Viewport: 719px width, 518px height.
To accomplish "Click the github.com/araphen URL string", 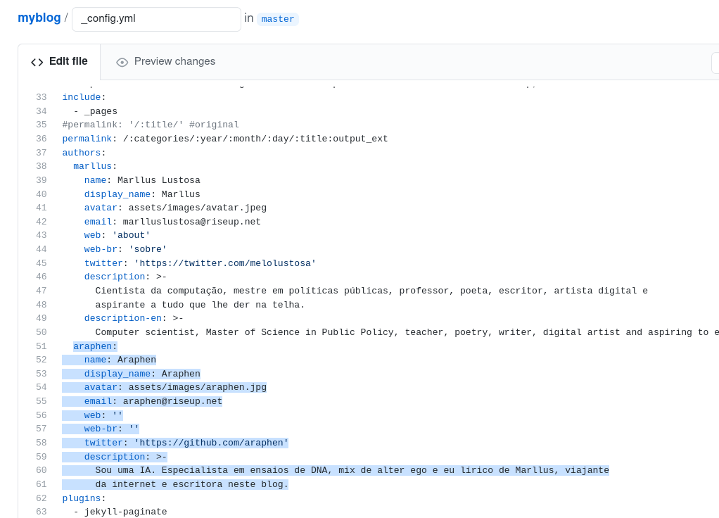I will point(211,443).
